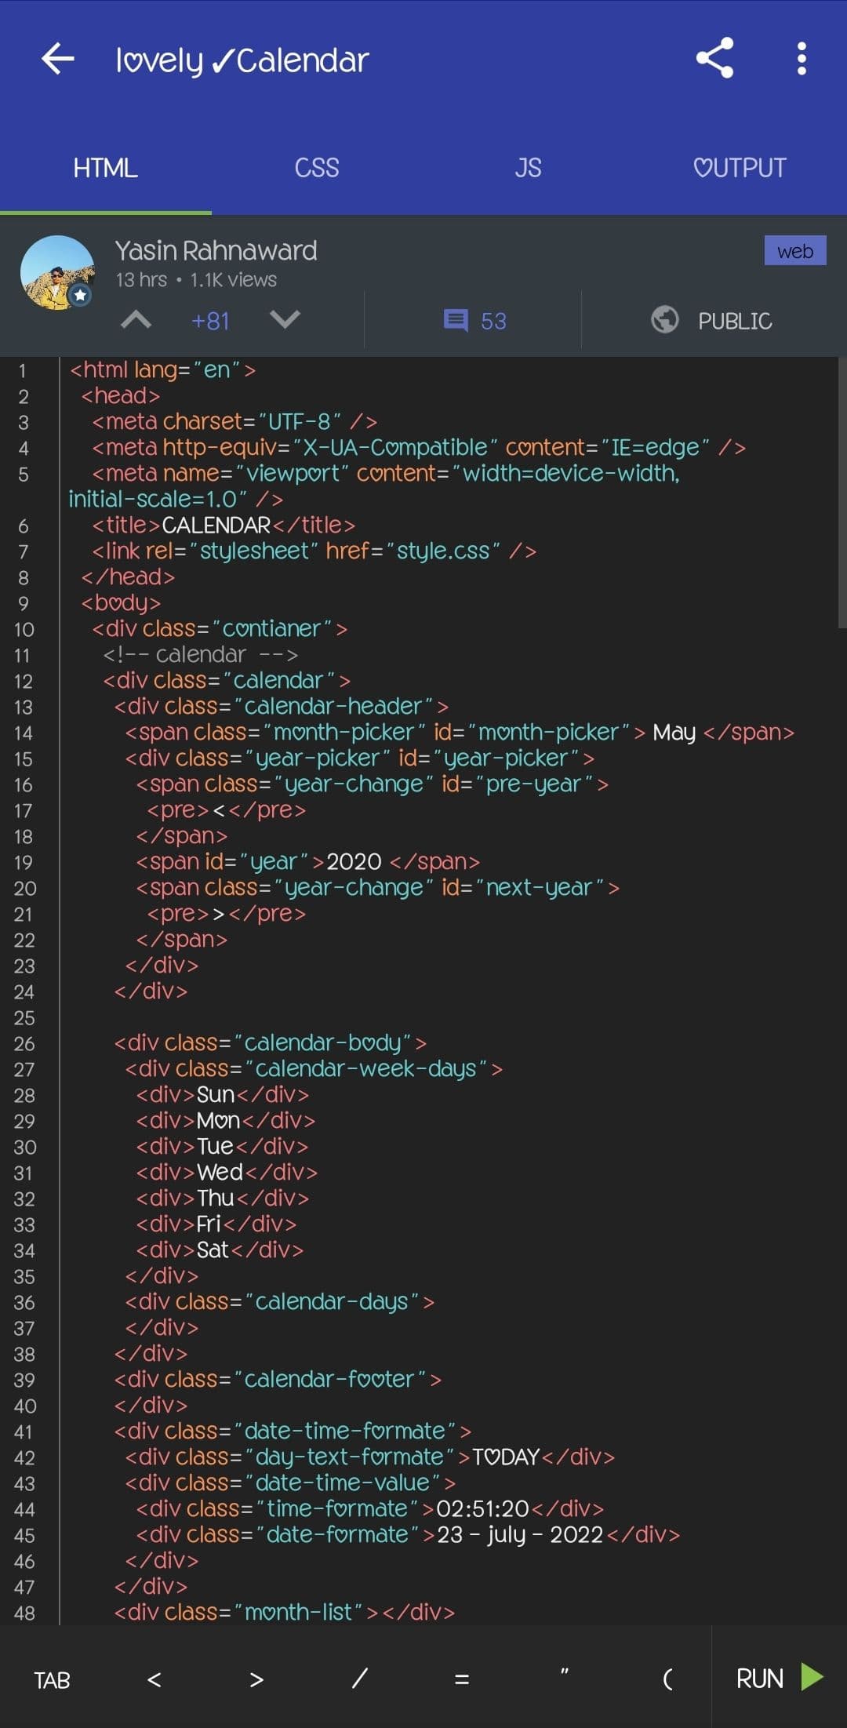
Task: Insert the less-than symbol key
Action: tap(154, 1679)
